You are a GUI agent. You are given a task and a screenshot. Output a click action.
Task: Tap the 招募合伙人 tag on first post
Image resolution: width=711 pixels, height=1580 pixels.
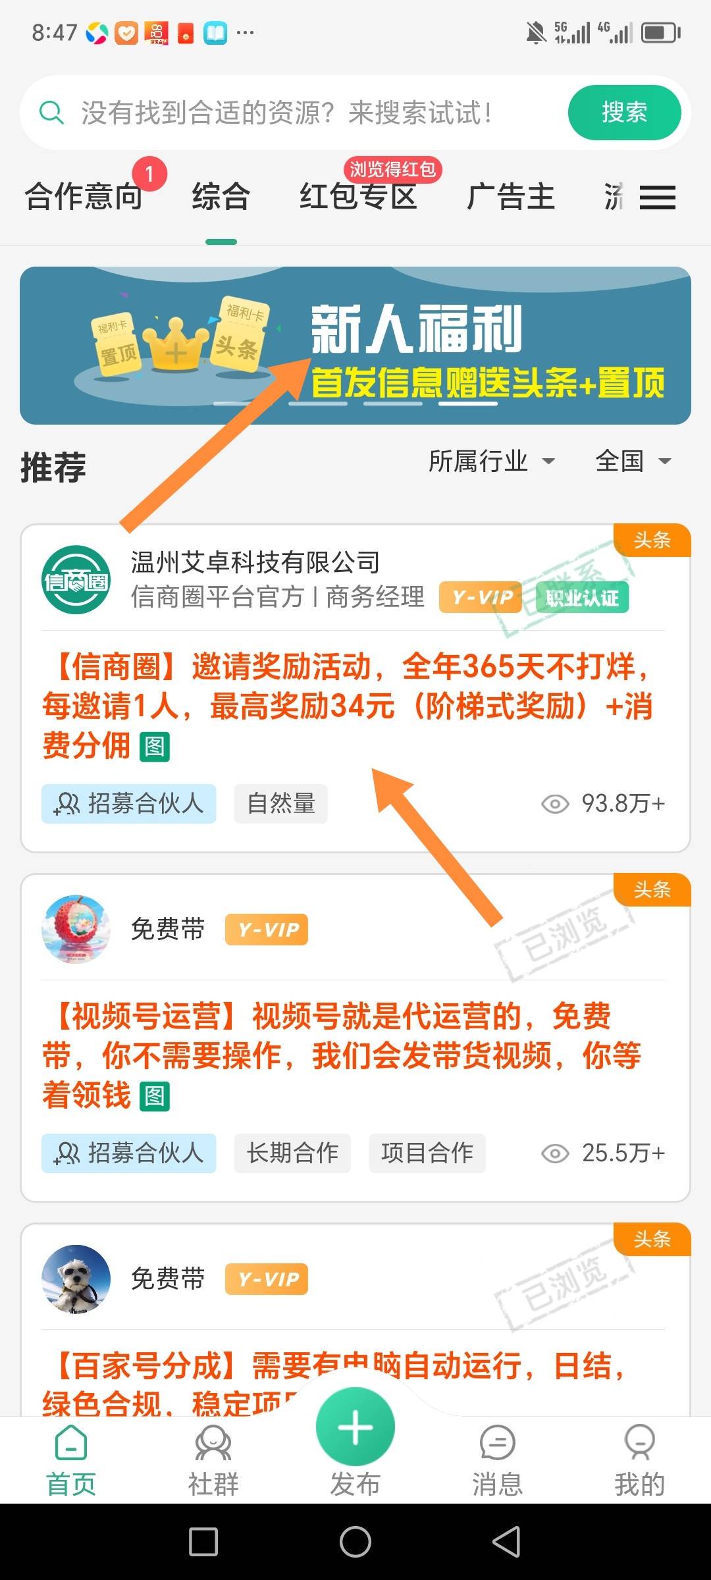[129, 803]
